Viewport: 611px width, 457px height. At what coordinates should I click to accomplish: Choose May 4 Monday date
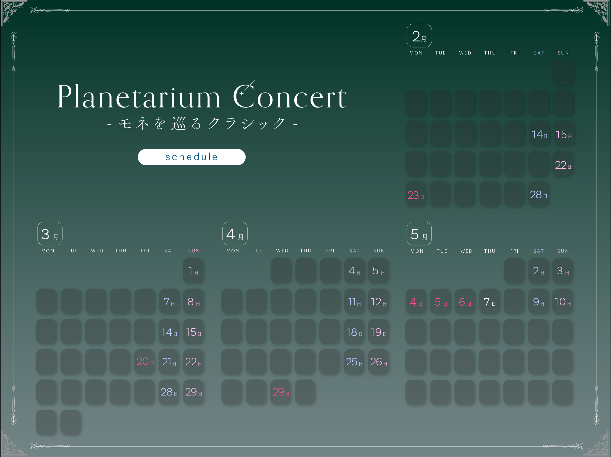point(416,302)
